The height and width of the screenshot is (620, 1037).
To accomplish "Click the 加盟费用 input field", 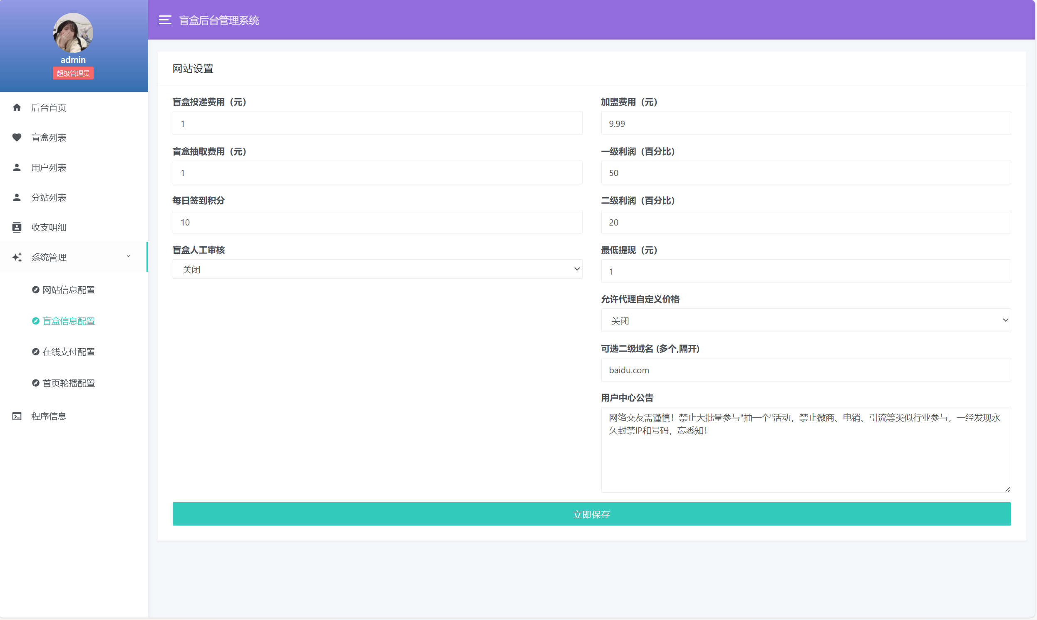I will click(805, 123).
